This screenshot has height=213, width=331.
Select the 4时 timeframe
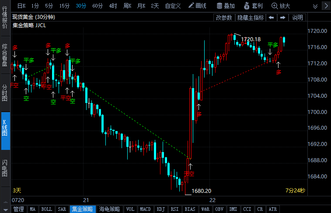point(113,6)
